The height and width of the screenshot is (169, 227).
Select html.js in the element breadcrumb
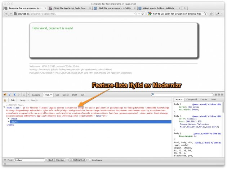[34, 100]
